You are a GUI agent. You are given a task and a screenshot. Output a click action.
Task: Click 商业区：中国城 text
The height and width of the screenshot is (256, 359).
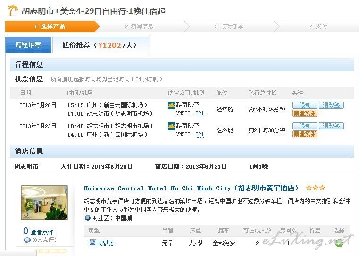[x=112, y=218]
